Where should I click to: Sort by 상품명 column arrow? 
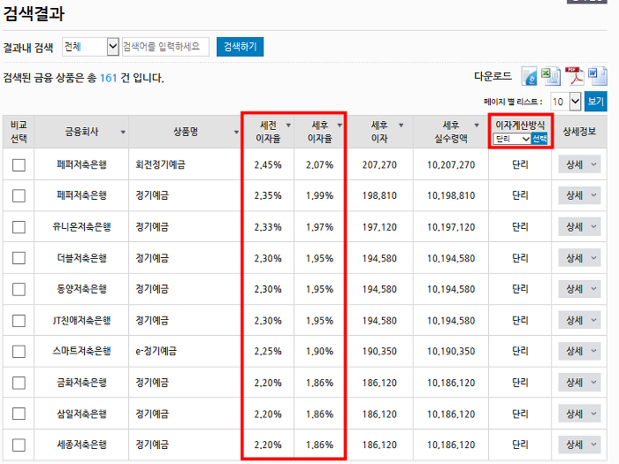236,133
